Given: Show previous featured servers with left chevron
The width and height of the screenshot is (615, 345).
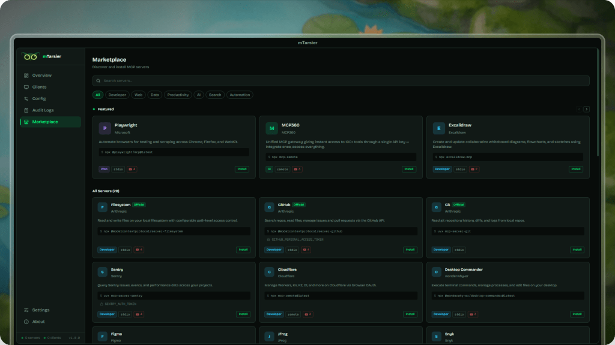Looking at the screenshot, I should tap(579, 110).
